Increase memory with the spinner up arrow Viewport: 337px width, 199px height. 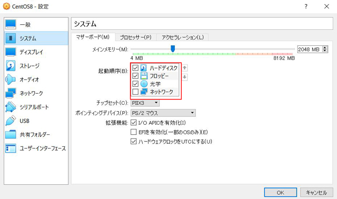[325, 47]
